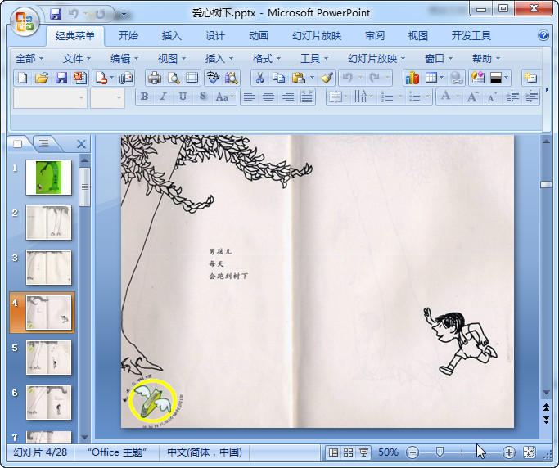Screen dimensions: 559x468
Task: Open the font name combo box
Action: click(50, 97)
